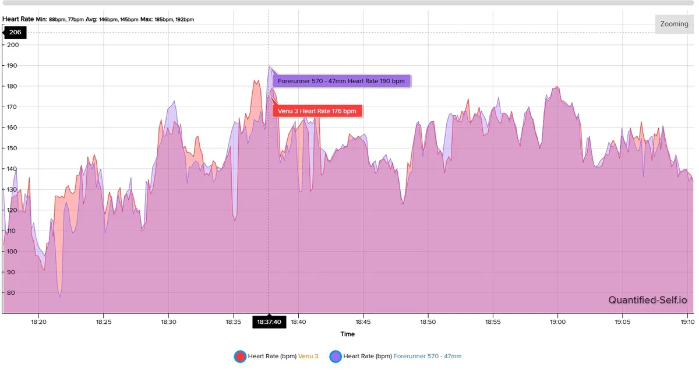Viewport: 699px width, 385px height.
Task: Click the Time axis title
Action: pos(347,334)
